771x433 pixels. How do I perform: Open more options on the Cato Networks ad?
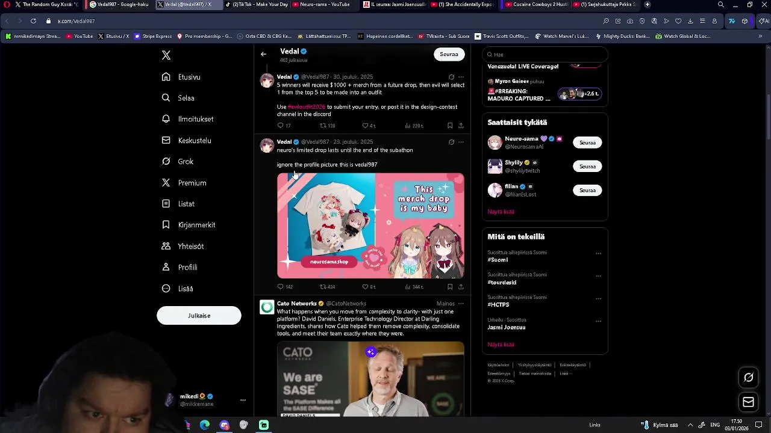[x=461, y=304]
